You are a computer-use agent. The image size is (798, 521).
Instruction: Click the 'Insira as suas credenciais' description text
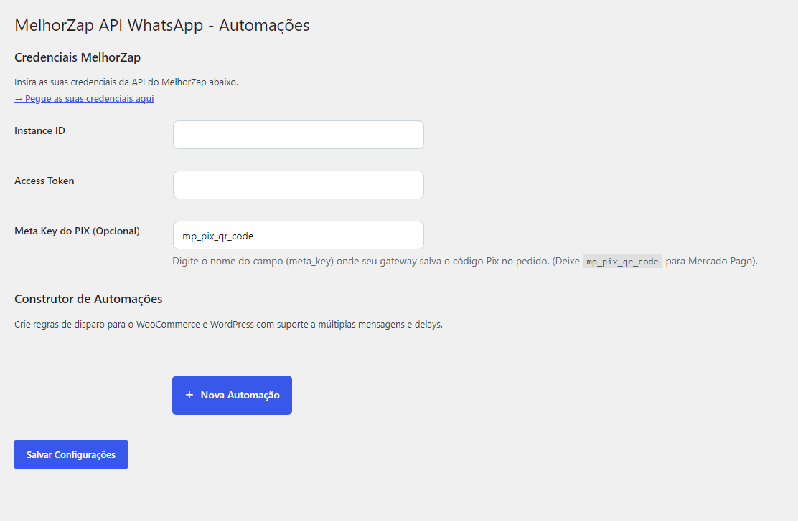pyautogui.click(x=126, y=82)
